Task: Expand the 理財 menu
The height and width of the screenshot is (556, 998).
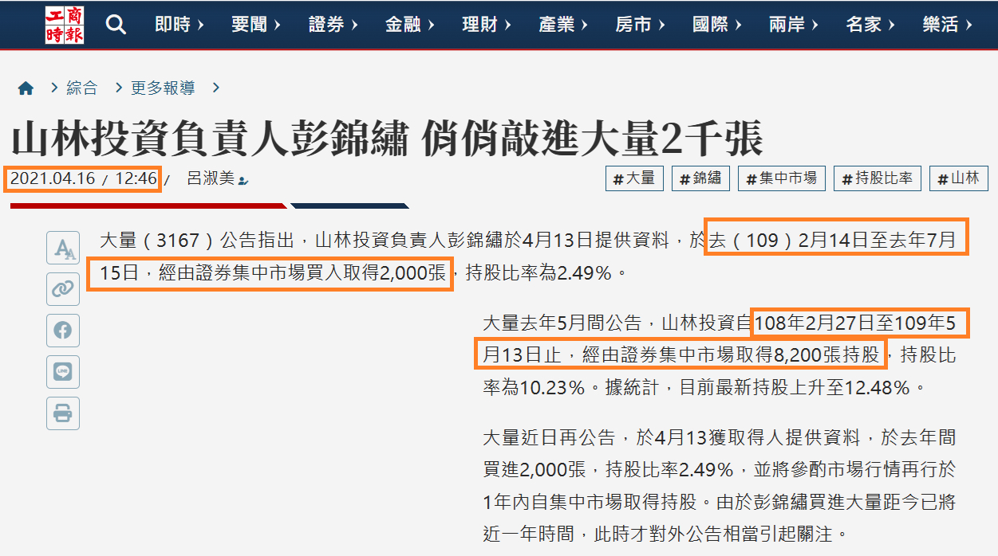Action: pyautogui.click(x=486, y=25)
